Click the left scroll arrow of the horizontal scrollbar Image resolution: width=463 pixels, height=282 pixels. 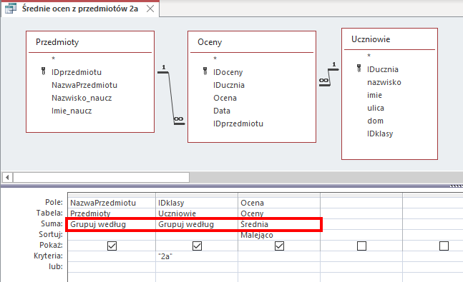click(7, 177)
